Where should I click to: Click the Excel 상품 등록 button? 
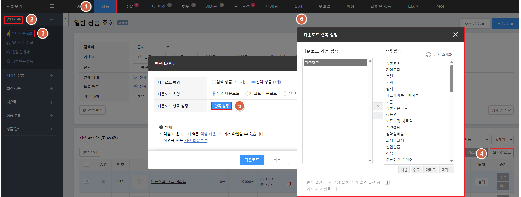[475, 24]
